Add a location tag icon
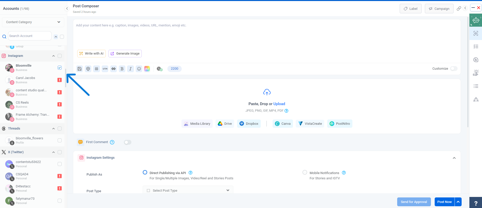 (88, 69)
